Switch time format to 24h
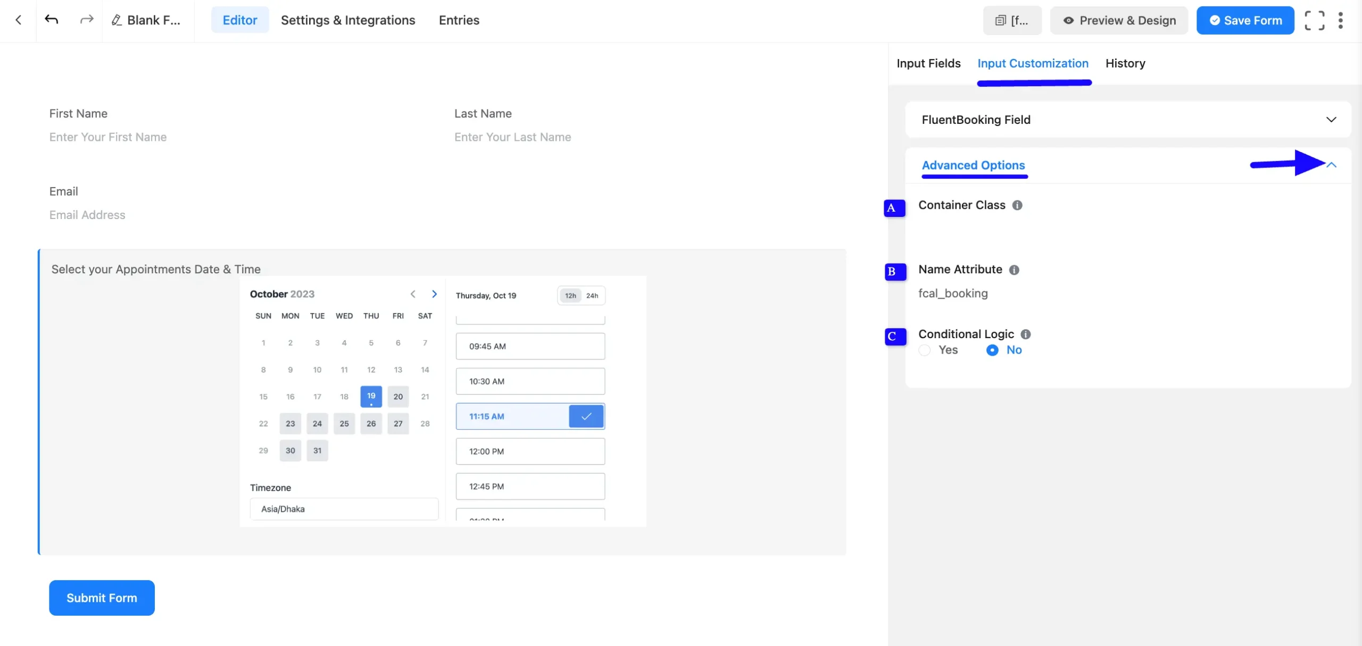Screen dimensions: 1362x646 [592, 296]
